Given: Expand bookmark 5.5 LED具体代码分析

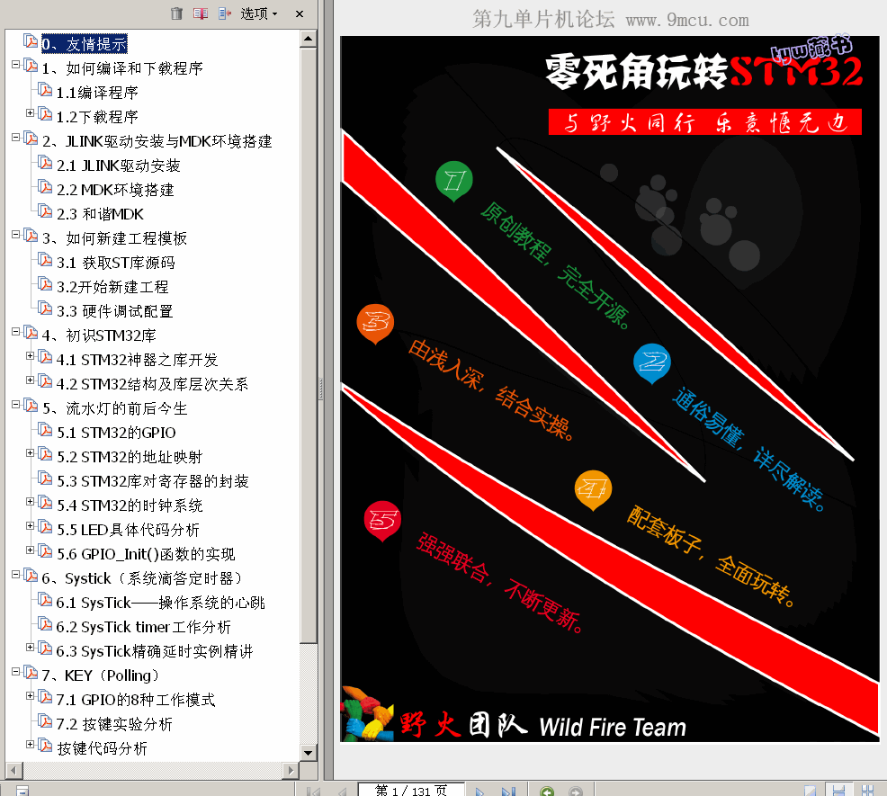Looking at the screenshot, I should [31, 526].
